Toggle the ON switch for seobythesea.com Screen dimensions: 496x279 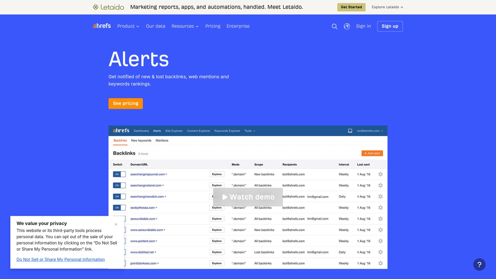[119, 208]
